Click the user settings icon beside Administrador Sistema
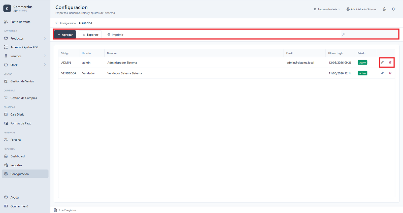This screenshot has width=403, height=213. [x=384, y=9]
